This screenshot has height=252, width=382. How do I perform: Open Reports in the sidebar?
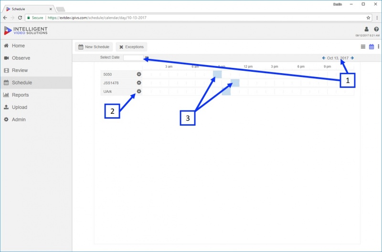pos(36,95)
